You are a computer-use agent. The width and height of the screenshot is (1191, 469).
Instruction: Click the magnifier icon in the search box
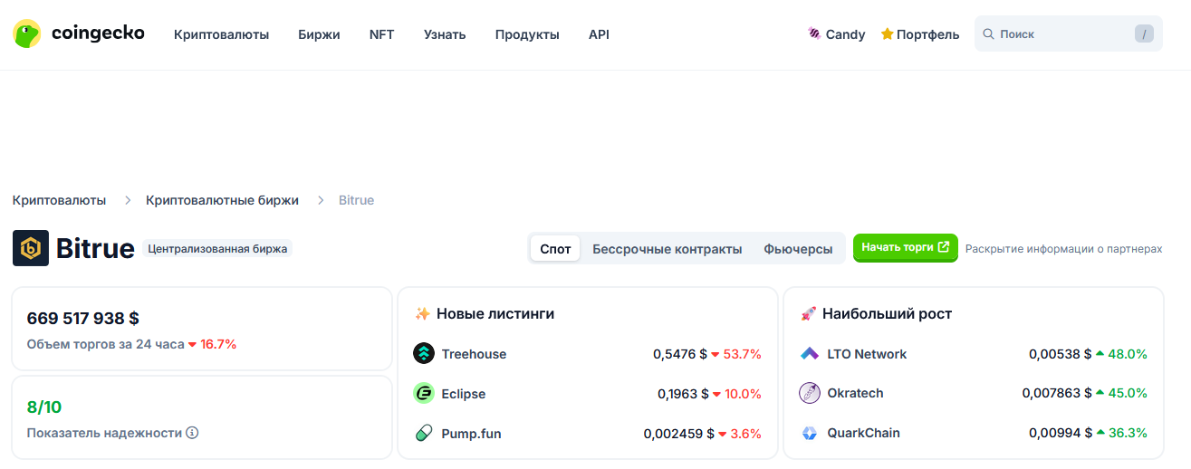coord(989,34)
